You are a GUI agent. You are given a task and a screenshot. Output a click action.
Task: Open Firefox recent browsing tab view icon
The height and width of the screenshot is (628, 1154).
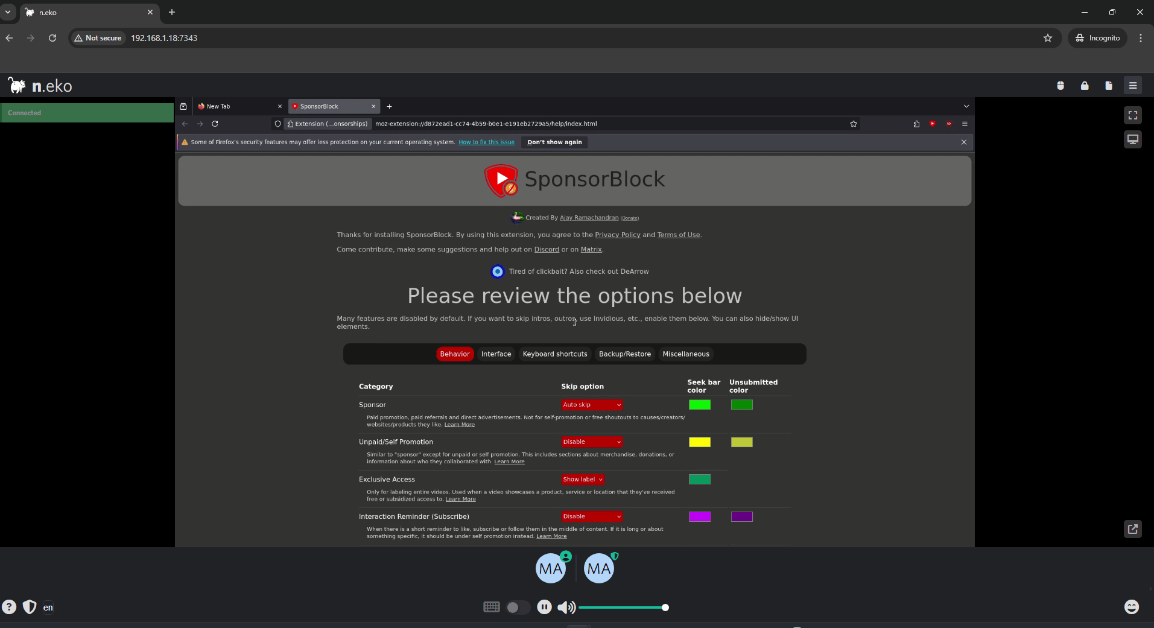(183, 106)
